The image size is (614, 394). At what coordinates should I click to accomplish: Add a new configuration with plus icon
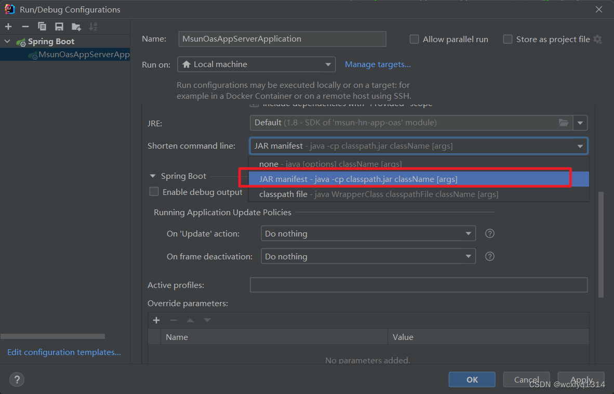pos(8,27)
